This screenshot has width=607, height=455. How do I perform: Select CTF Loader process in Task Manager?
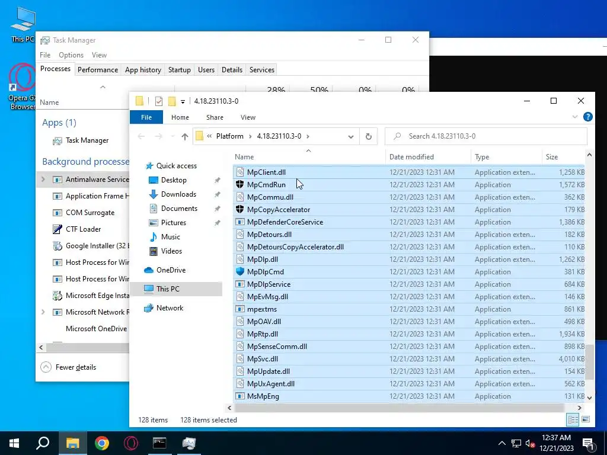pos(83,229)
